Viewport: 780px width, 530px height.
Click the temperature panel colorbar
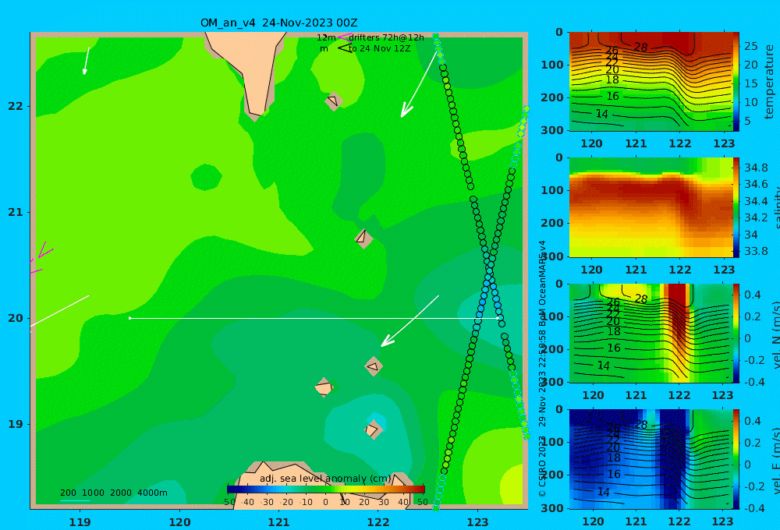[x=736, y=82]
